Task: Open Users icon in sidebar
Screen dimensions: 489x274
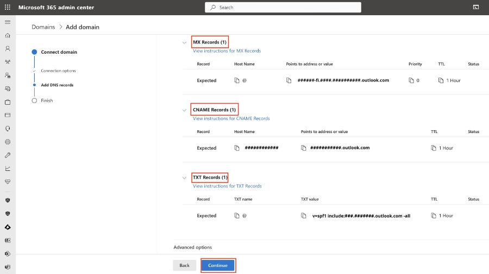Action: (8, 49)
